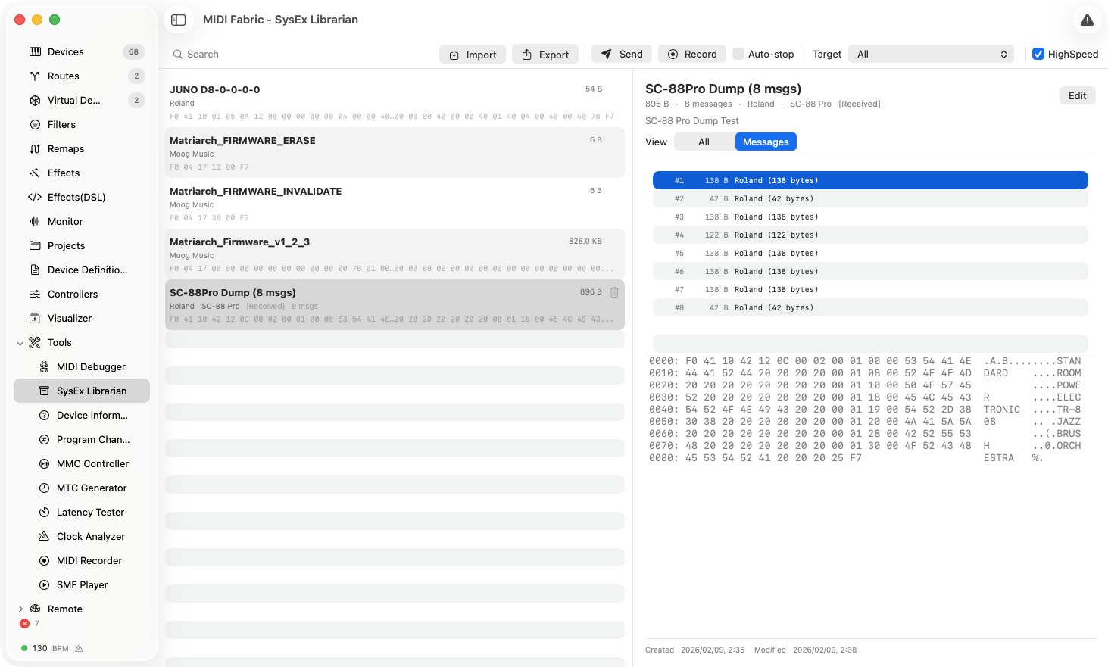Click the 130 BPM tempo value

(x=40, y=648)
